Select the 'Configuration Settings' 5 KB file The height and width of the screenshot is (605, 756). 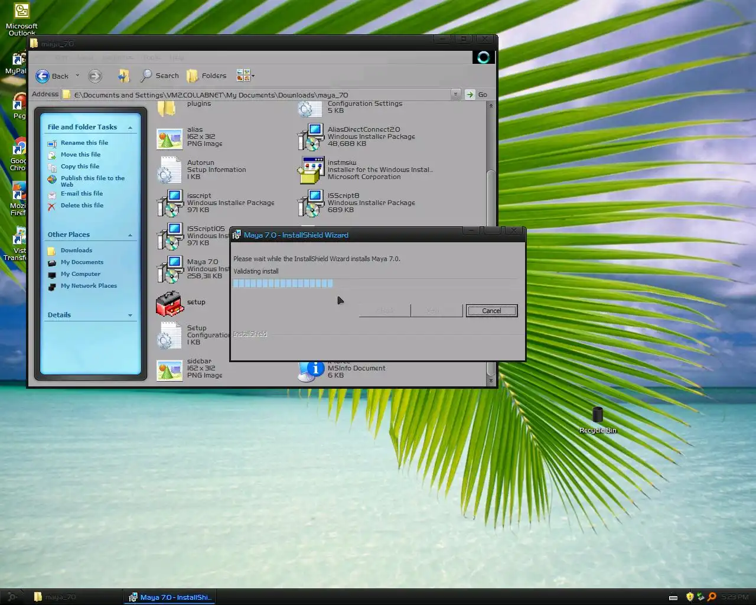350,107
